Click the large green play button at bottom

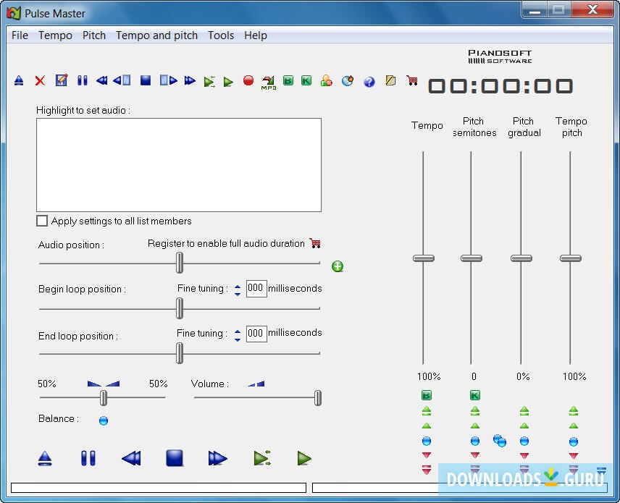[x=304, y=458]
